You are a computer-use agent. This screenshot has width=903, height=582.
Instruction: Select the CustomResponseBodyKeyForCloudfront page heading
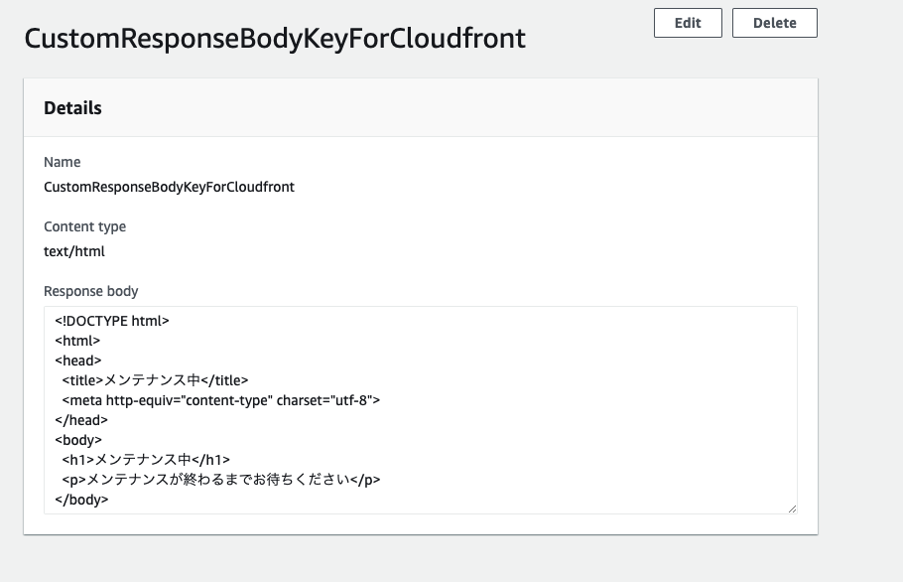click(x=275, y=39)
